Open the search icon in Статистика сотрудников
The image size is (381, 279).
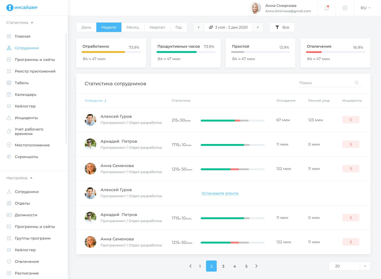tap(357, 83)
